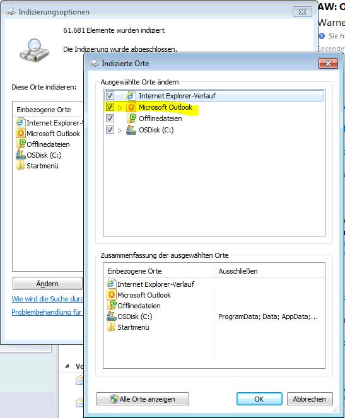Uncheck the Offlinedateien checkbox
Image resolution: width=345 pixels, height=418 pixels.
(110, 119)
